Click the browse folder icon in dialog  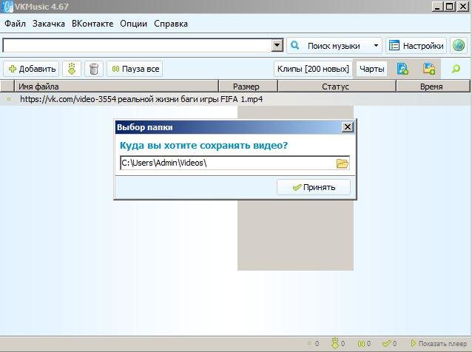pos(343,163)
